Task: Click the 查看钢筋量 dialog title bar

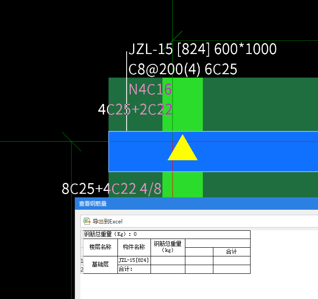Action: click(x=196, y=203)
